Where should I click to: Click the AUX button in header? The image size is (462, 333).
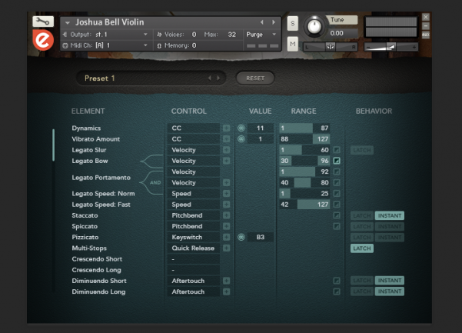(x=426, y=35)
